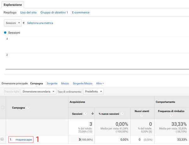
Task: Click the Sessioni sort arrow icon
Action: coord(93,113)
